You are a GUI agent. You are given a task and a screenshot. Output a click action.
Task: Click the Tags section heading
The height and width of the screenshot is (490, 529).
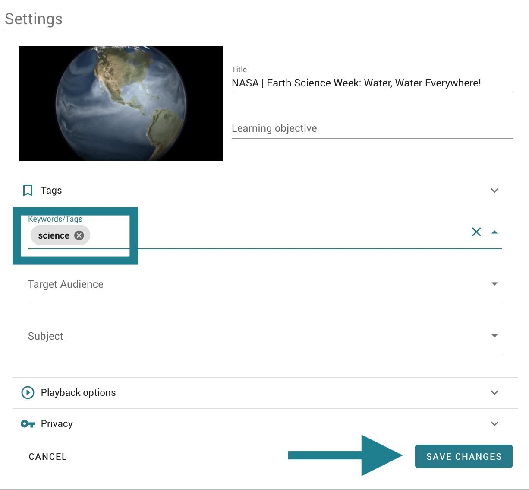51,191
